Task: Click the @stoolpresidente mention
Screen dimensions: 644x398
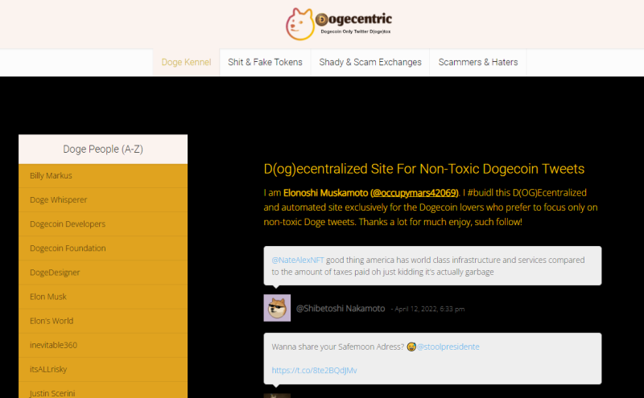Action: coord(448,347)
